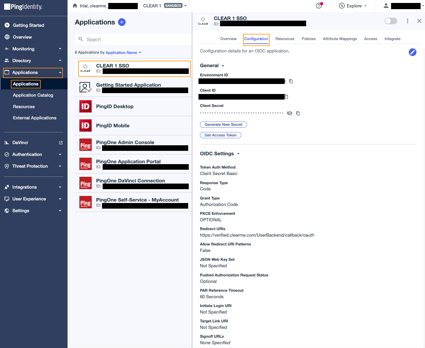Click the Threat Protection shield icon
Viewport: 425px width, 348px height.
pyautogui.click(x=7, y=166)
